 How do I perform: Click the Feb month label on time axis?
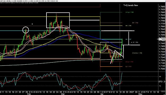(x=29, y=94)
